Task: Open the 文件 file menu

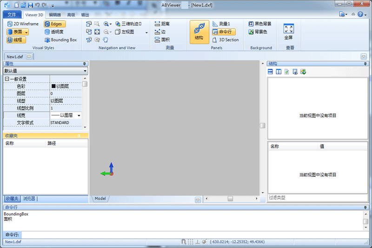Action: (x=12, y=15)
